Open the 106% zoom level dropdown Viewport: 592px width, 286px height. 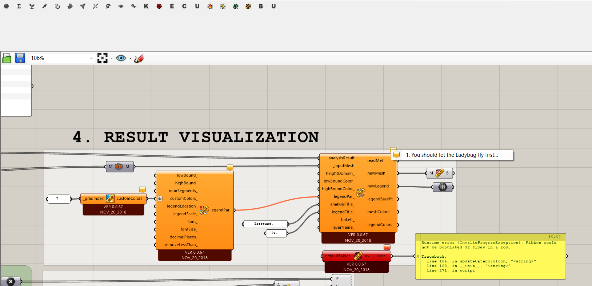[x=91, y=58]
